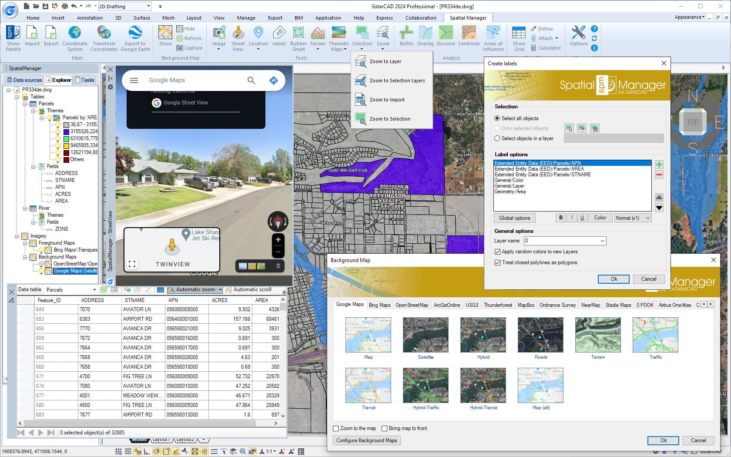Toggle 'Treat closed polylines as polygons' checkbox
Viewport: 731px width, 457px height.
coord(497,262)
